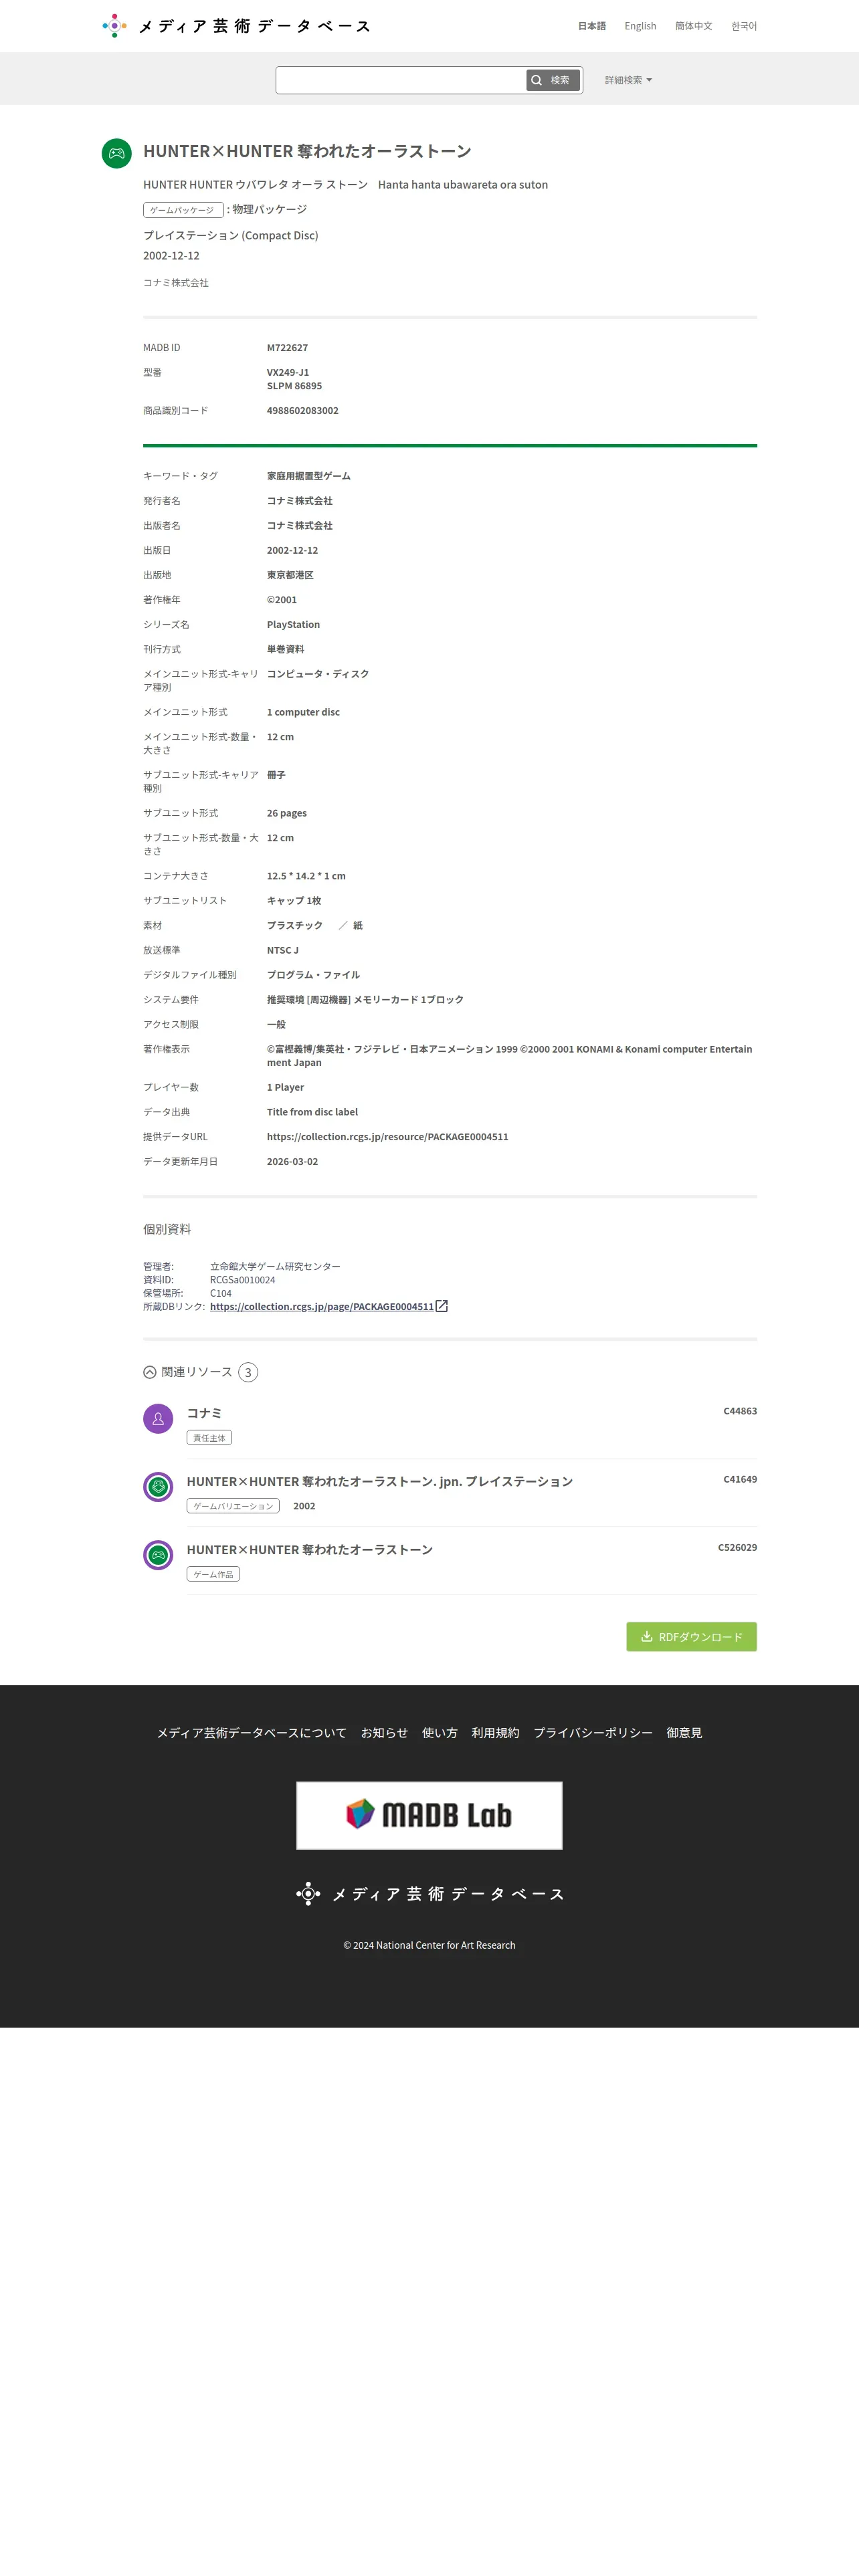This screenshot has width=859, height=2576.
Task: Click the © 2024 National Center for Art Research text
Action: pyautogui.click(x=429, y=1945)
